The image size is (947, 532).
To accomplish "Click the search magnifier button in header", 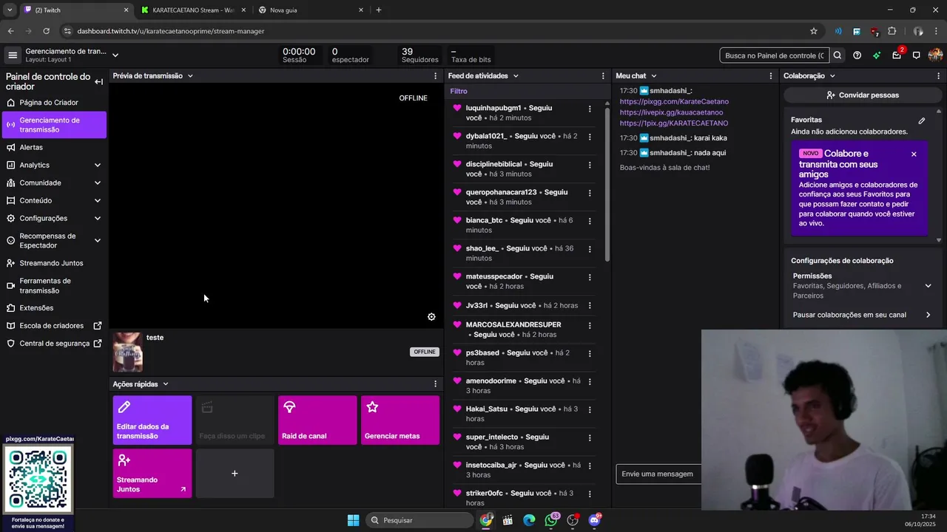I will coord(838,55).
